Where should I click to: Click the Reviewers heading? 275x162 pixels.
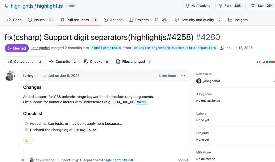click(x=204, y=74)
